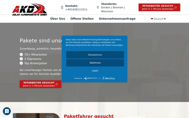This screenshot has height=118, width=189.
Task: Click the Pakete sind uns hero headline
Action: coord(41,41)
